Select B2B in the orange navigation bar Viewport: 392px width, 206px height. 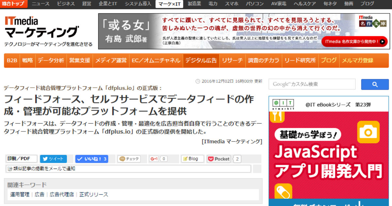tap(12, 60)
